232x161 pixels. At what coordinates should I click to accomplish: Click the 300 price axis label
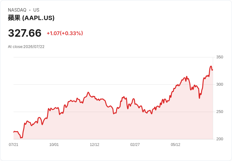pyautogui.click(x=220, y=84)
